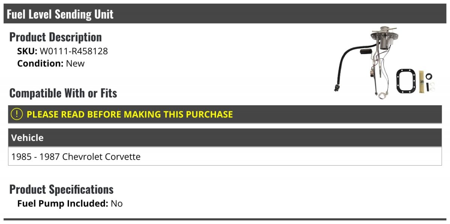Click the Compatible With or Fits heading
The image size is (450, 224).
(63, 93)
